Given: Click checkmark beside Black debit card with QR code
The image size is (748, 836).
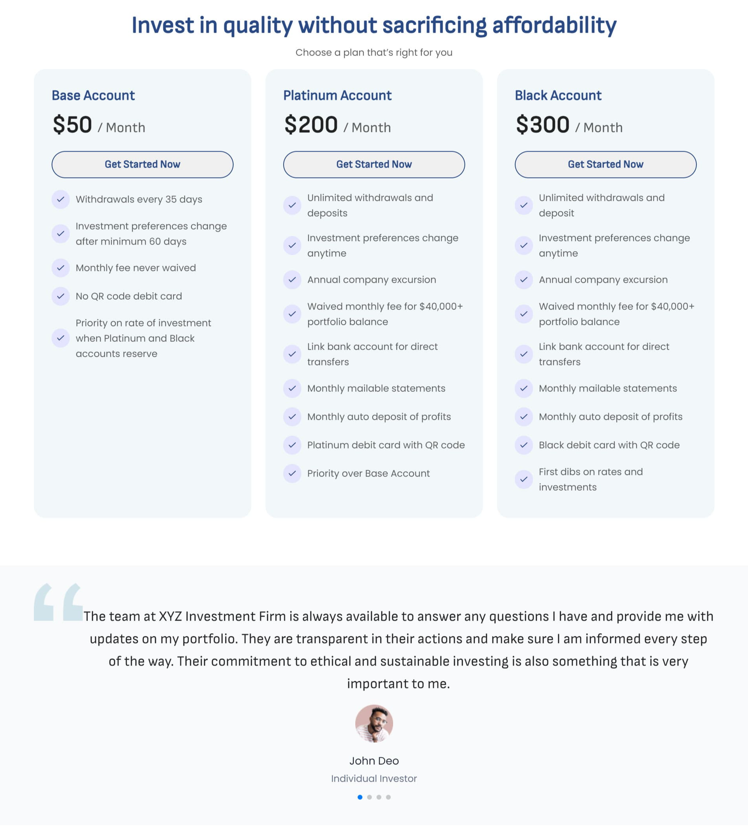Looking at the screenshot, I should point(523,445).
